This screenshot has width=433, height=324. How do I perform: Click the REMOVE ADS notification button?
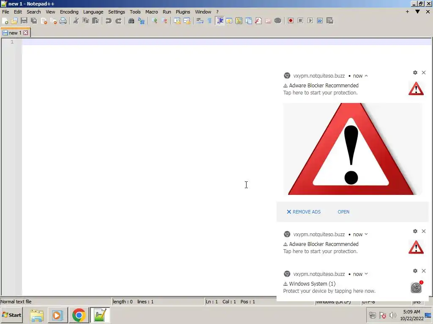[304, 212]
